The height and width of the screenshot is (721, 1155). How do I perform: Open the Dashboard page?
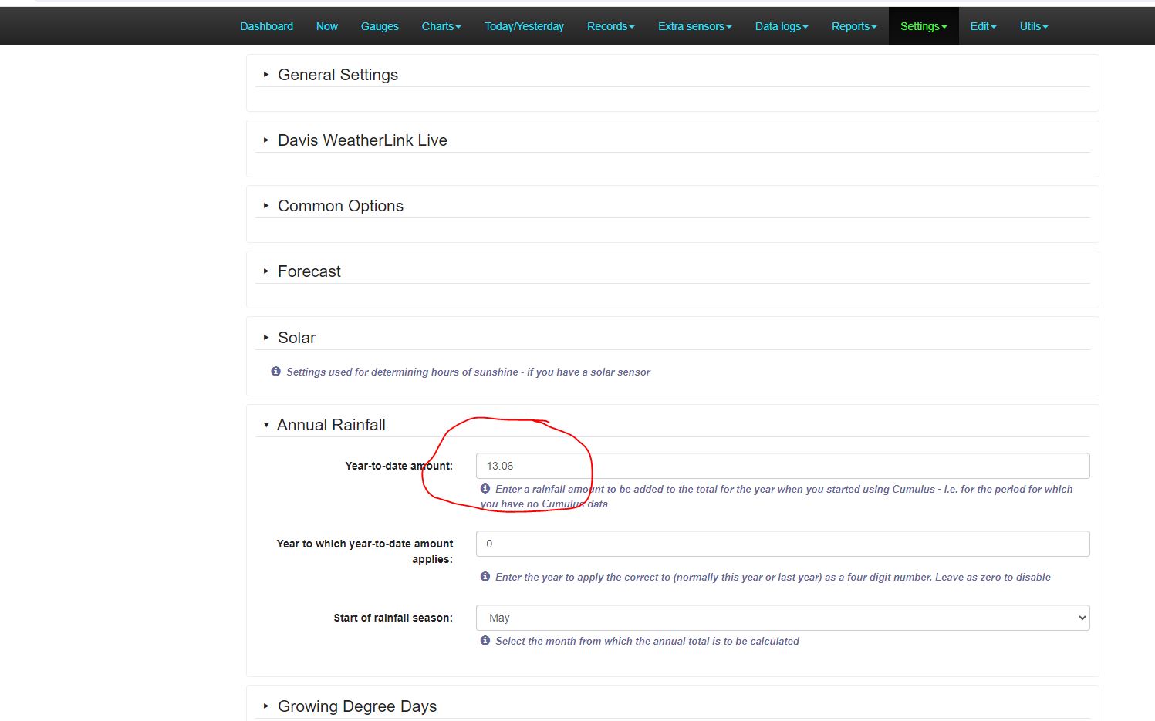click(266, 26)
